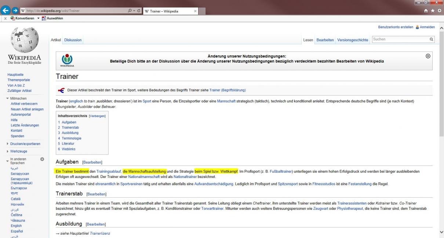Select the Lesen tab
The height and width of the screenshot is (238, 444).
tap(308, 40)
